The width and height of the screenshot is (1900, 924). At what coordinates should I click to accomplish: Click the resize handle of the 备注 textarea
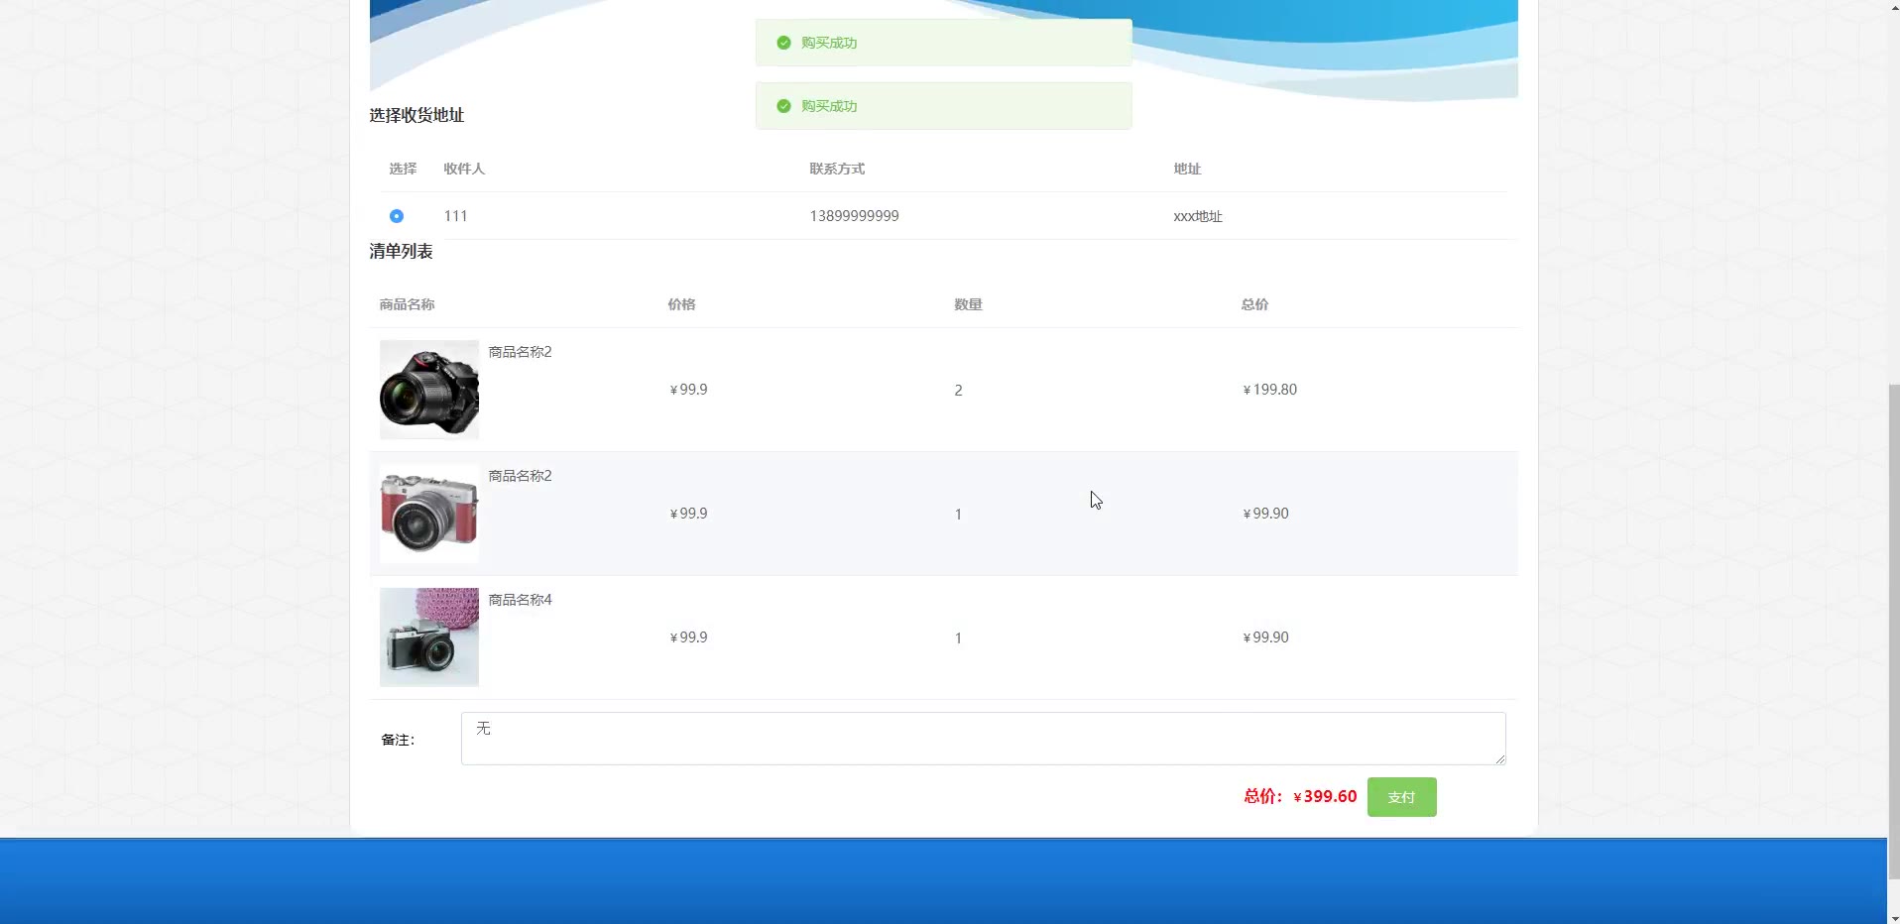(1499, 758)
